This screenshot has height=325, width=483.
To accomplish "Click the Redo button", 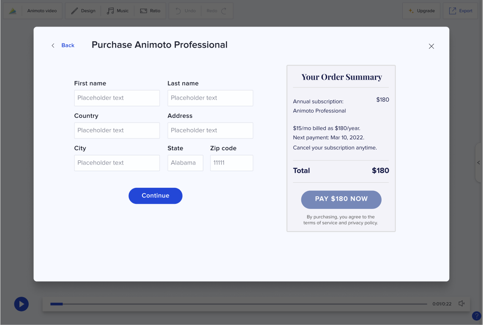I will click(x=217, y=11).
